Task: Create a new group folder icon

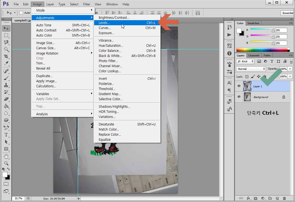Action: tap(270, 198)
